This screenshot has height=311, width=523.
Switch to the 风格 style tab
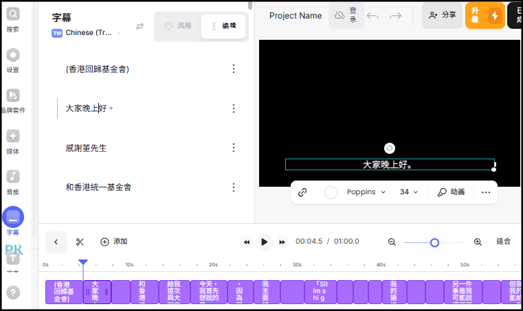point(178,26)
